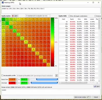This screenshot has width=102, height=100.
Task: Click the Given ranges text field
Action: pyautogui.click(x=51, y=11)
